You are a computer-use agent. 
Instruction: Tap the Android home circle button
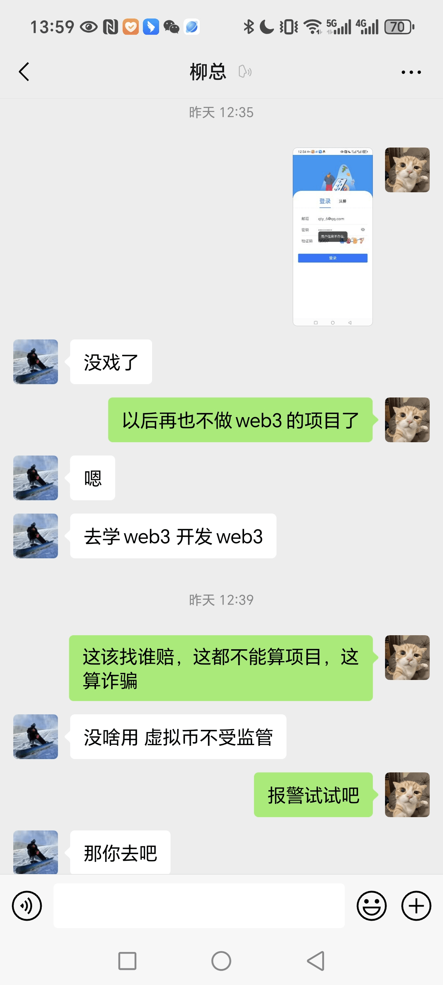pyautogui.click(x=221, y=961)
